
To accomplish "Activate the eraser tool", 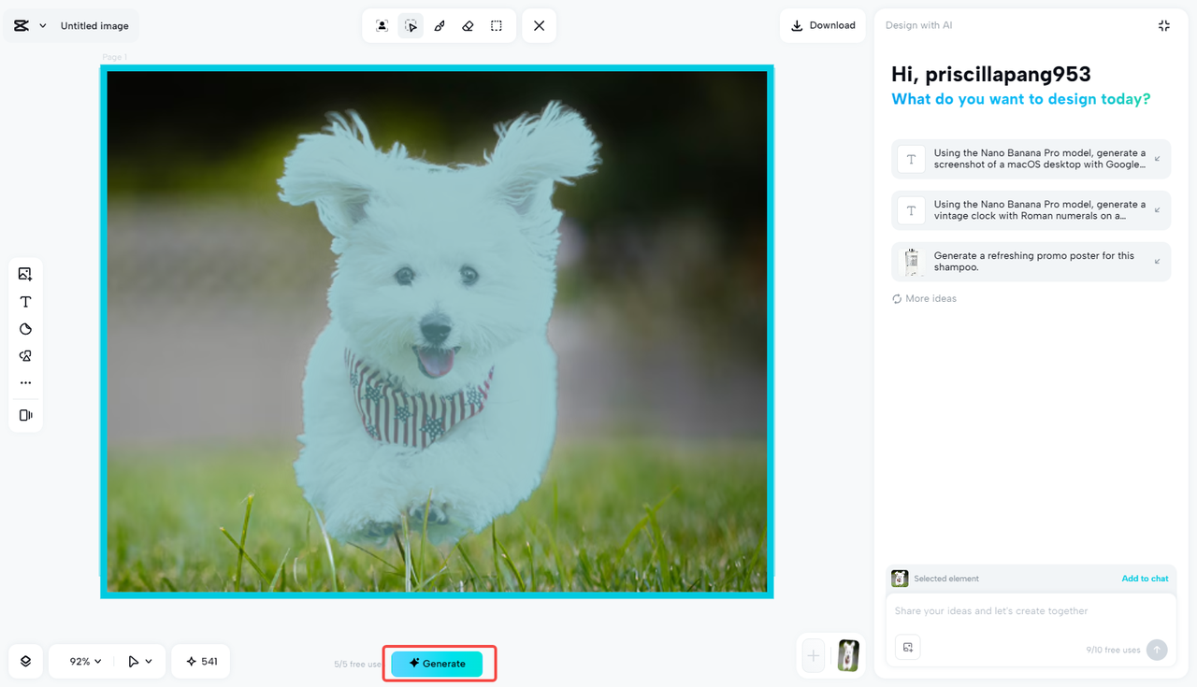I will pos(468,26).
